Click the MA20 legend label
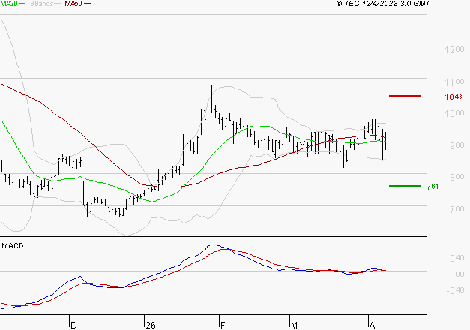This screenshot has width=470, height=330. pos(9,4)
